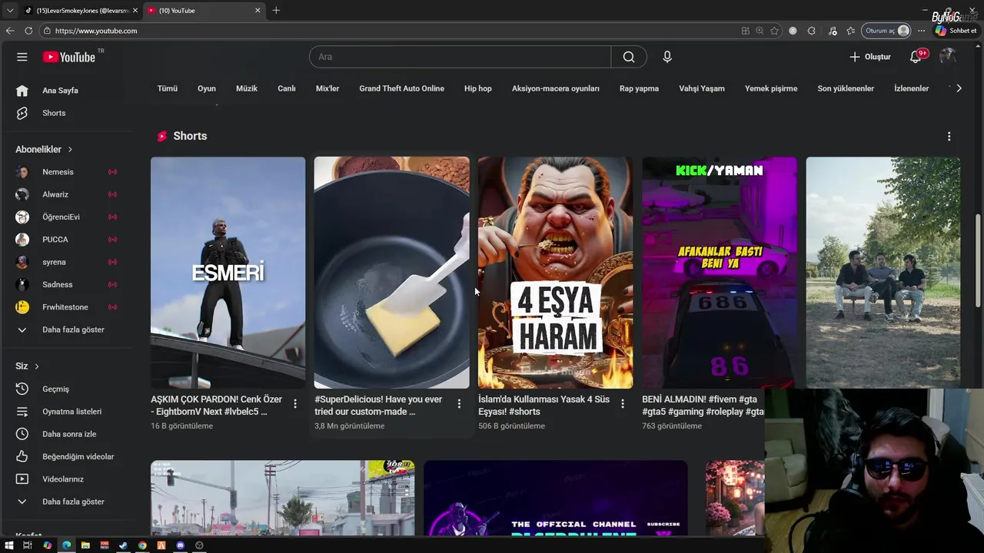
Task: Add page to favorites with star
Action: 774,31
